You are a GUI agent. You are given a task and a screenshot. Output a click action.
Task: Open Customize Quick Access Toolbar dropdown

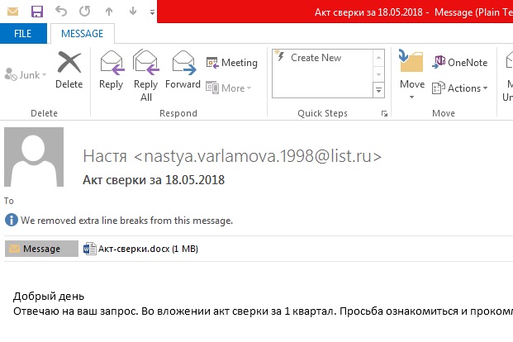pyautogui.click(x=152, y=12)
